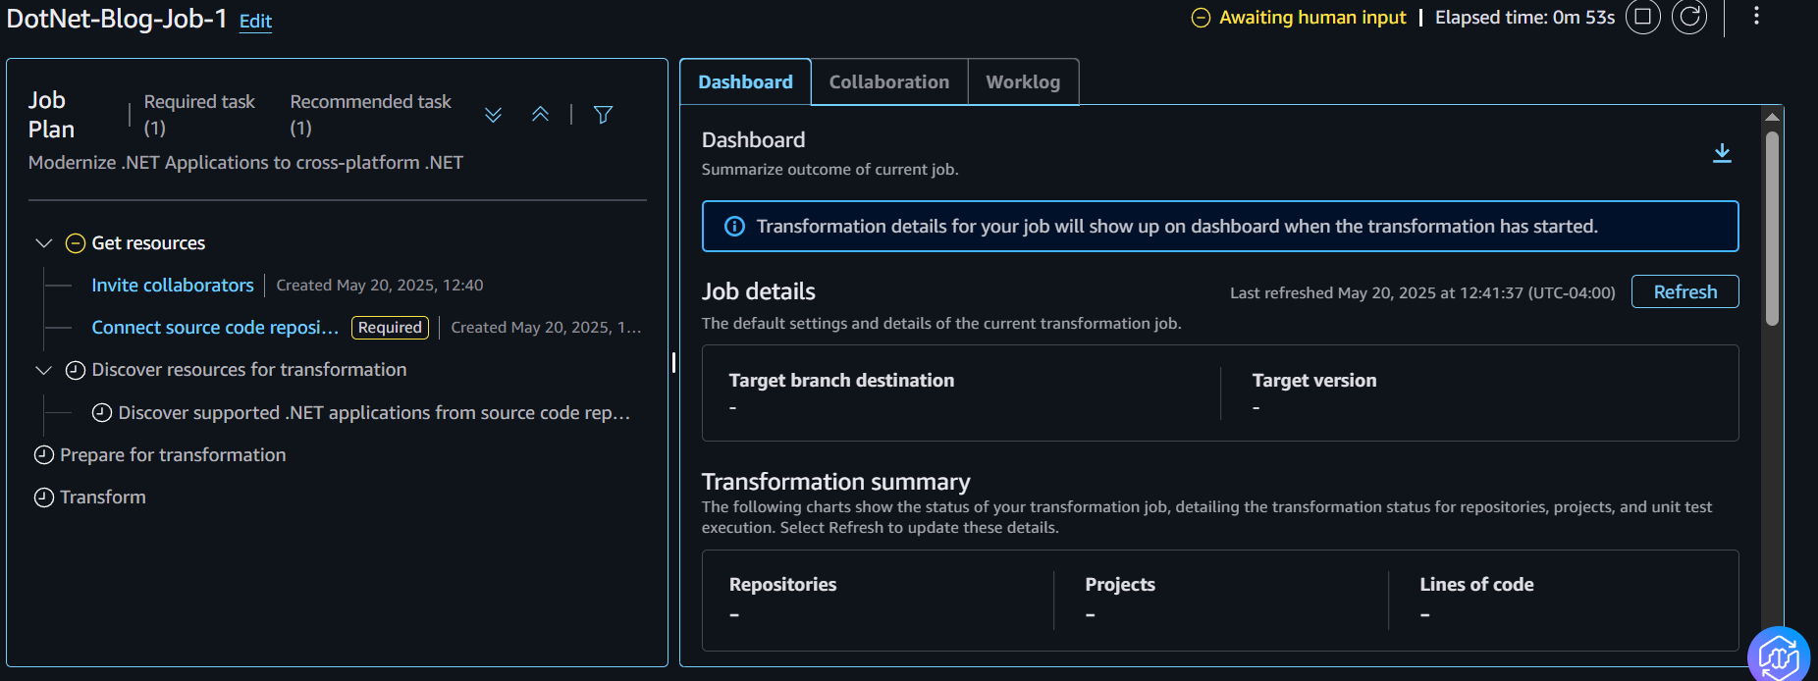Image resolution: width=1818 pixels, height=681 pixels.
Task: Click the Edit link beside the job name
Action: [x=255, y=22]
